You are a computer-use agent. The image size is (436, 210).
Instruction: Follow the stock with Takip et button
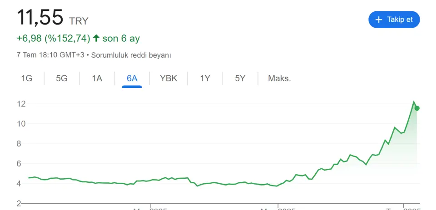(394, 20)
